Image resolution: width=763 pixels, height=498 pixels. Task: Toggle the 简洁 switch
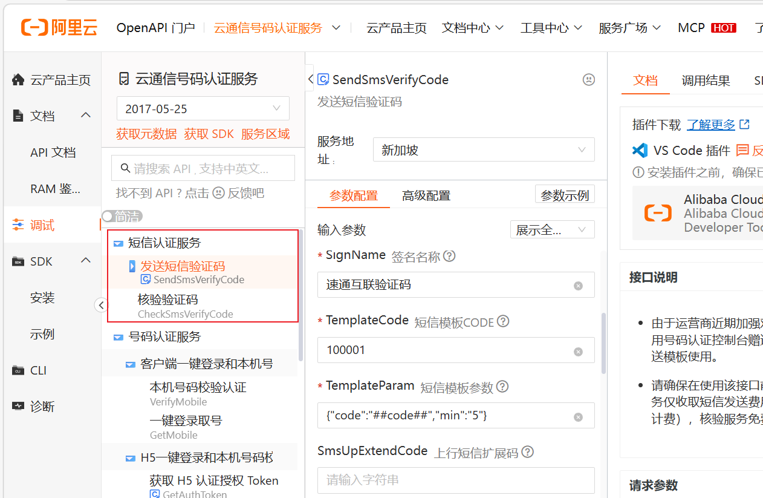coord(122,216)
